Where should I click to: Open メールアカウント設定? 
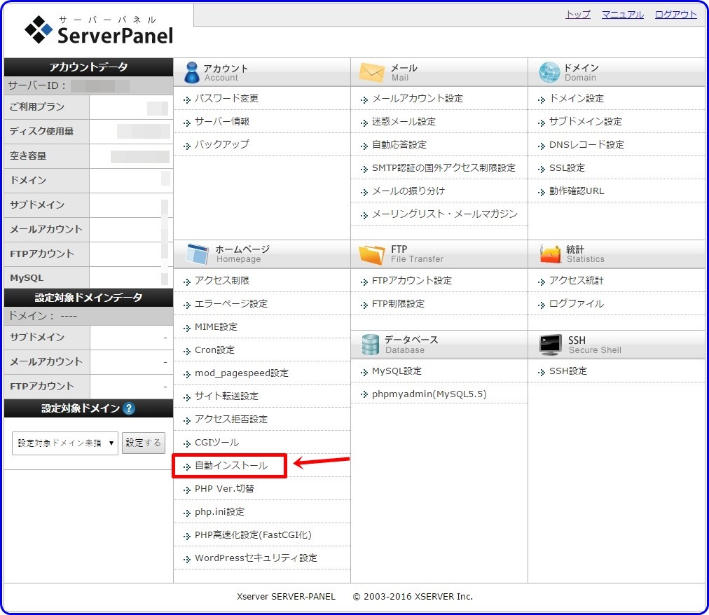(417, 98)
